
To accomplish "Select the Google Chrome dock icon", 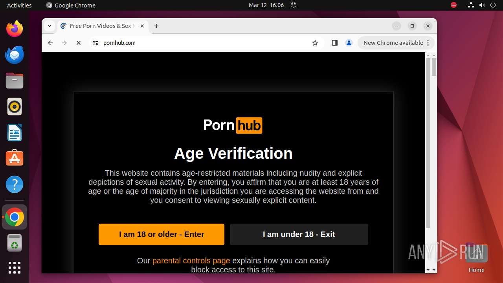I will [x=15, y=217].
